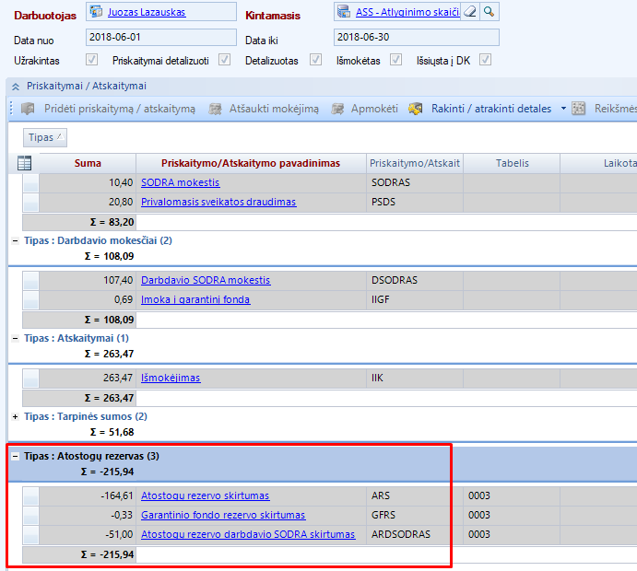Click the Apmokėti toolbar icon
Viewport: 637px width, 571px height.
pos(338,109)
